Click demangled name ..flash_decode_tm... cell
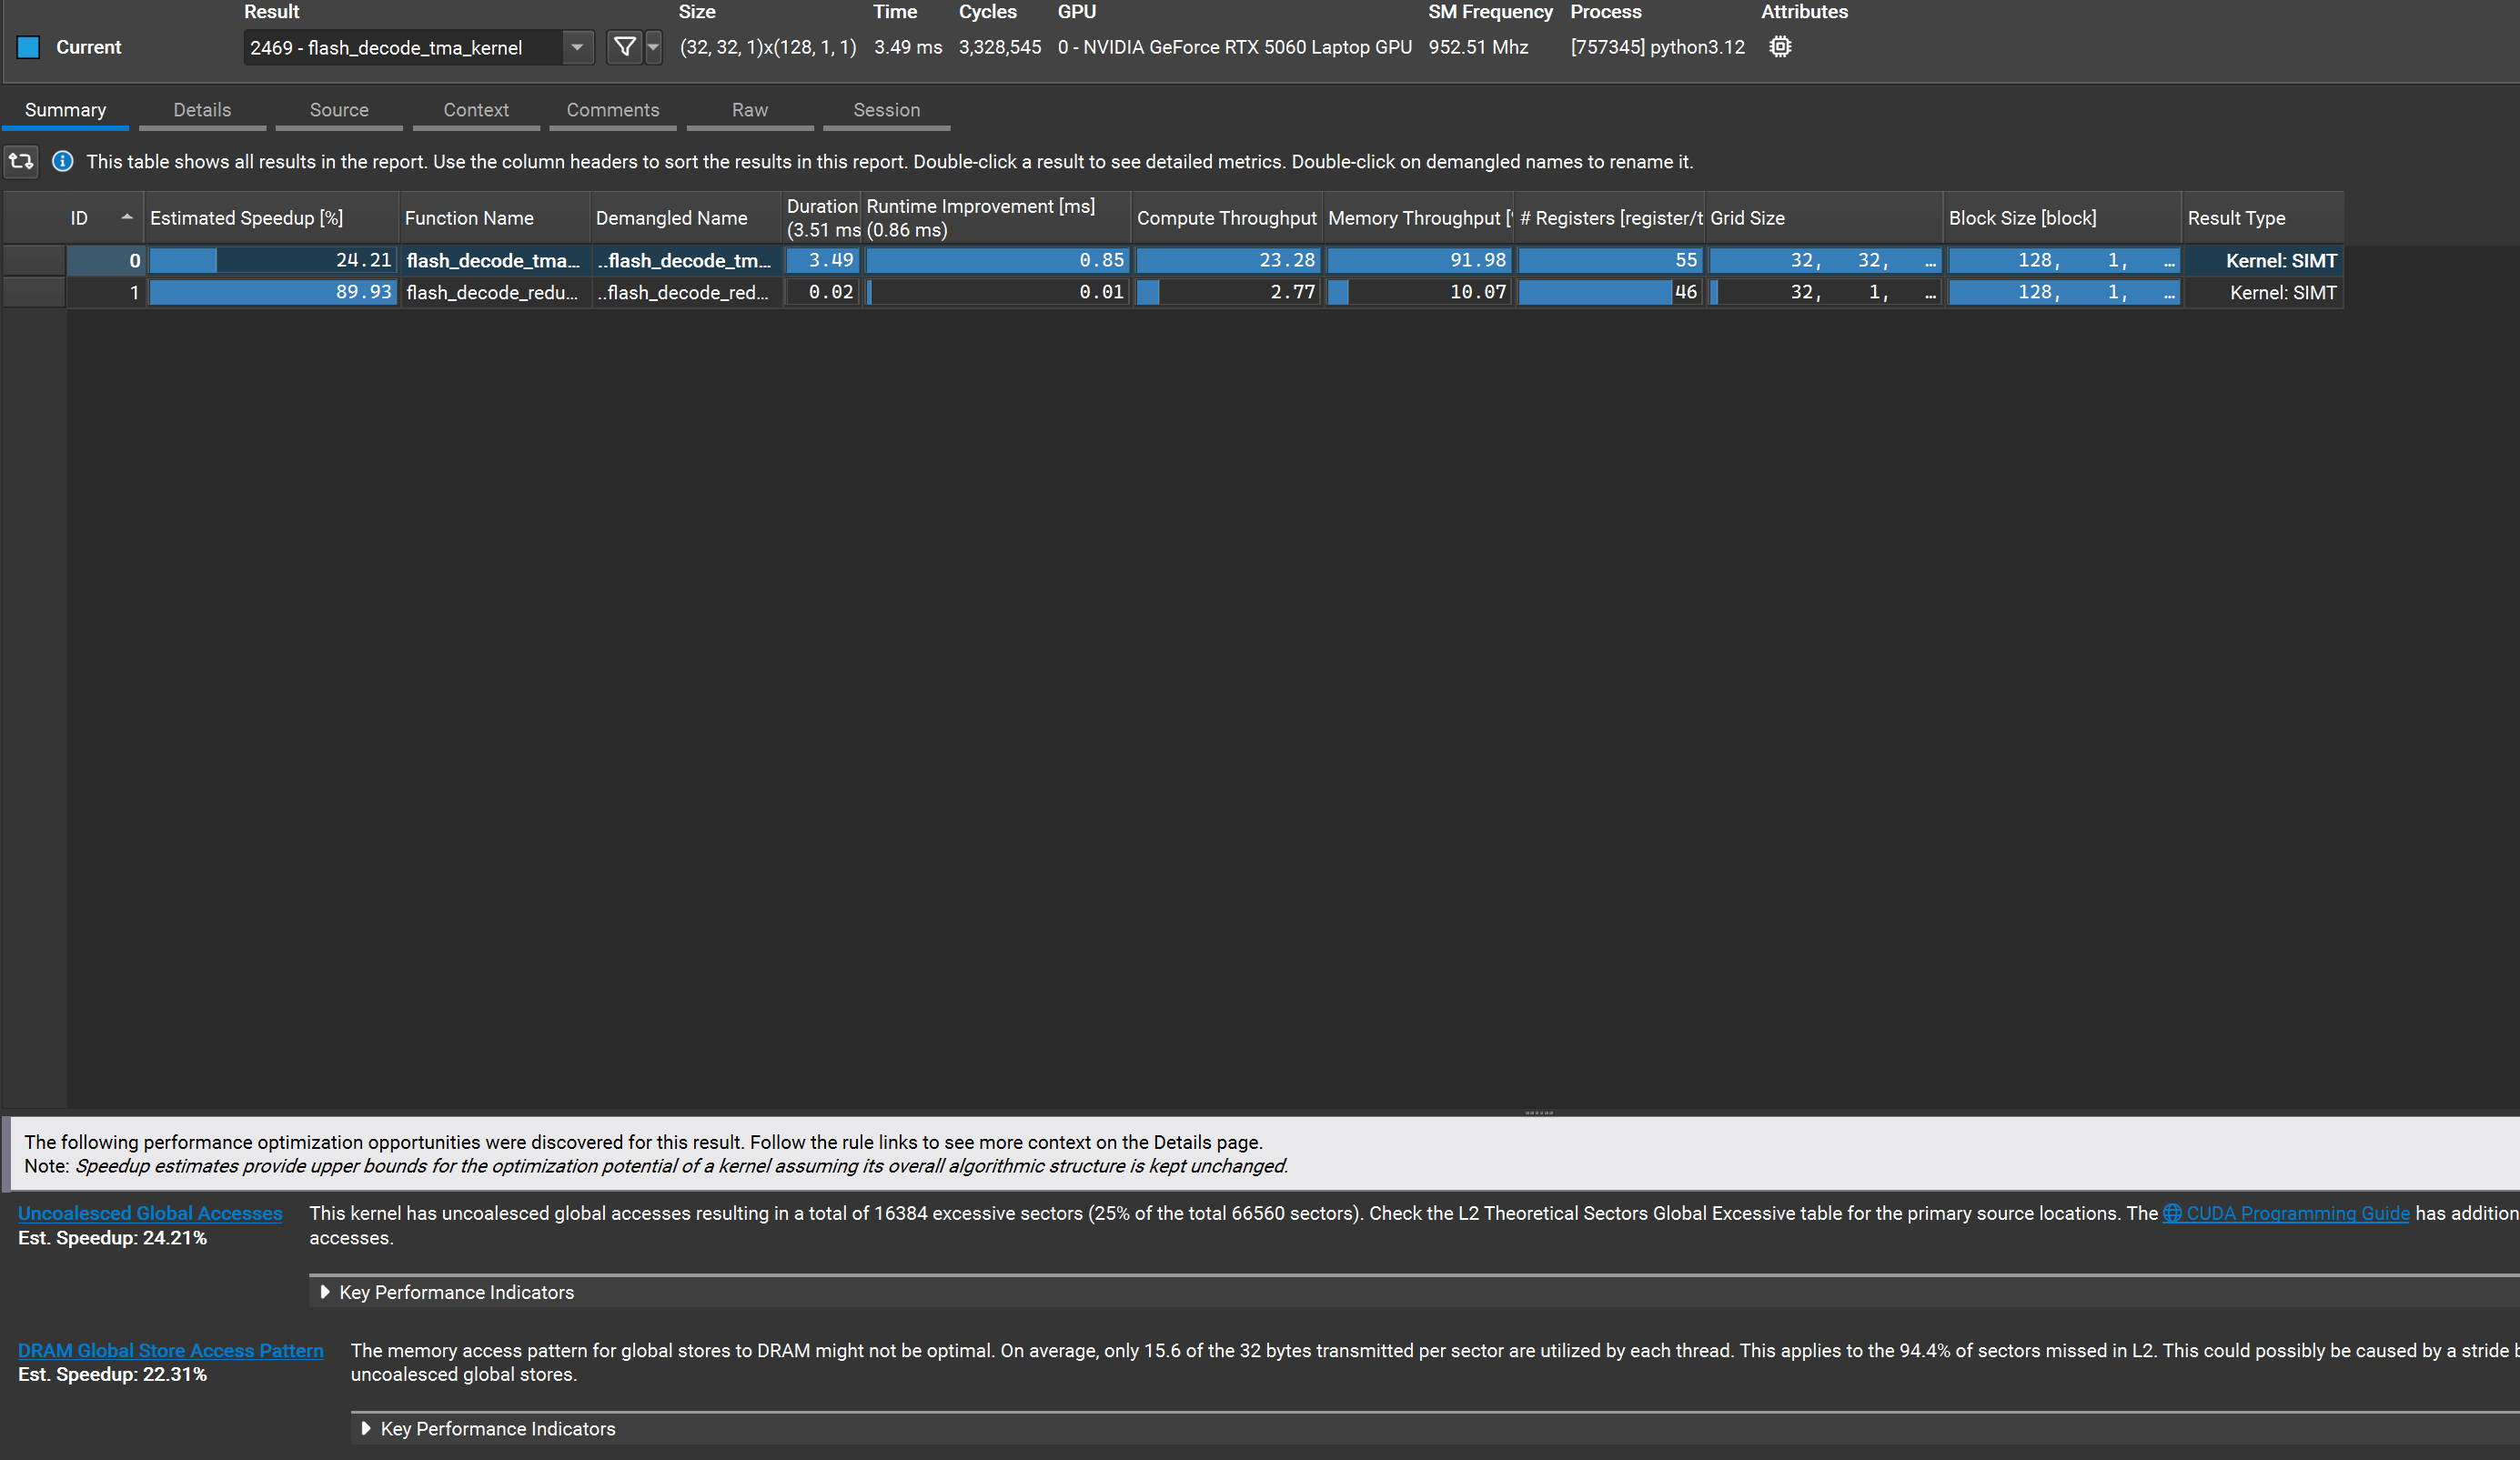Image resolution: width=2520 pixels, height=1460 pixels. 685,261
